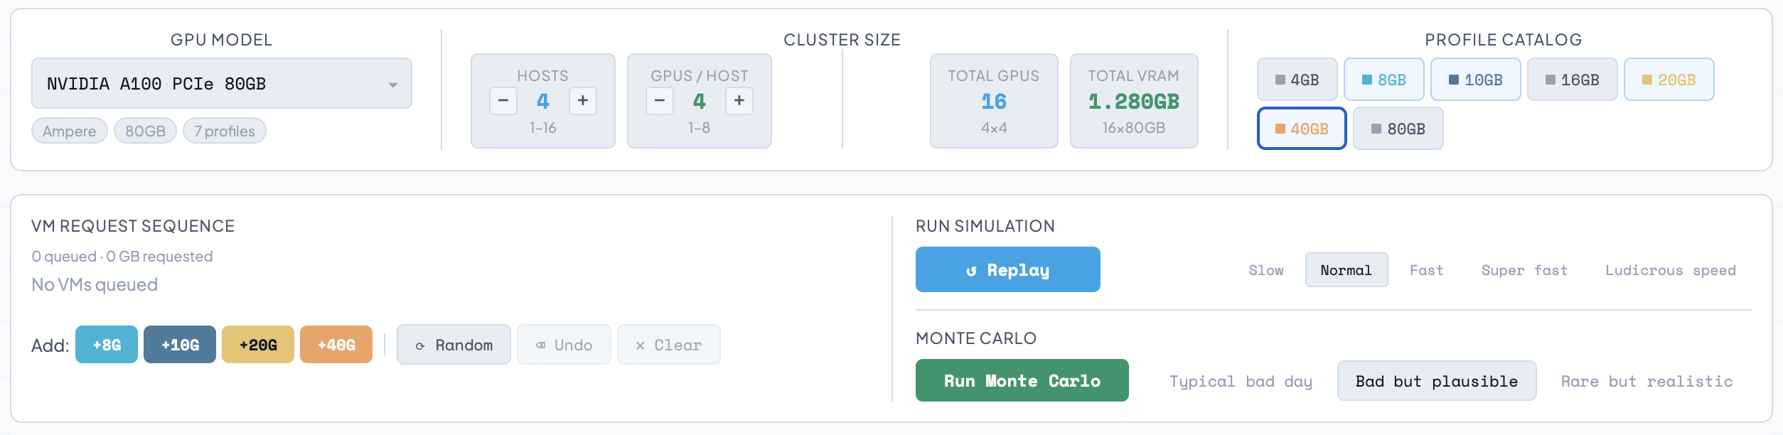1783x435 pixels.
Task: Run Monte Carlo simulation
Action: pos(1022,381)
